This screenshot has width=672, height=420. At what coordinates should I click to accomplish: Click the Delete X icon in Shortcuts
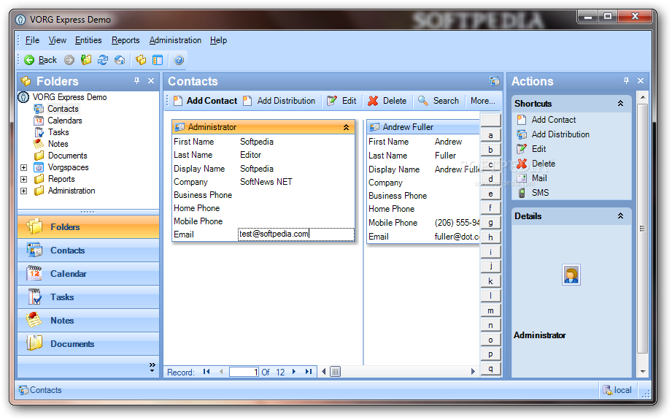[522, 164]
